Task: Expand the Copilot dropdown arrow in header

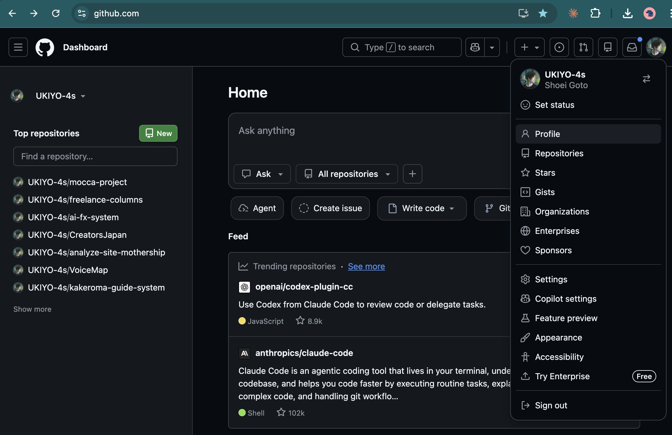Action: (492, 47)
